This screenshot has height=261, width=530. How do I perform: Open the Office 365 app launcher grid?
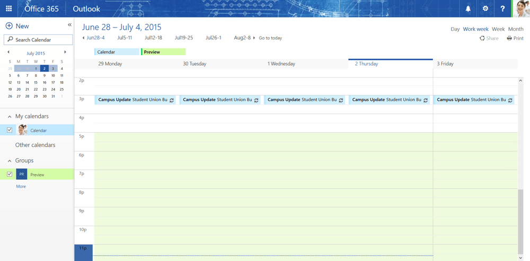[x=8, y=8]
